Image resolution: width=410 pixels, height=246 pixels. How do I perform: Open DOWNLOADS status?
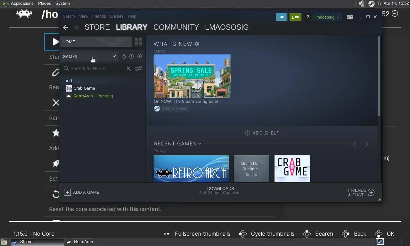220,191
